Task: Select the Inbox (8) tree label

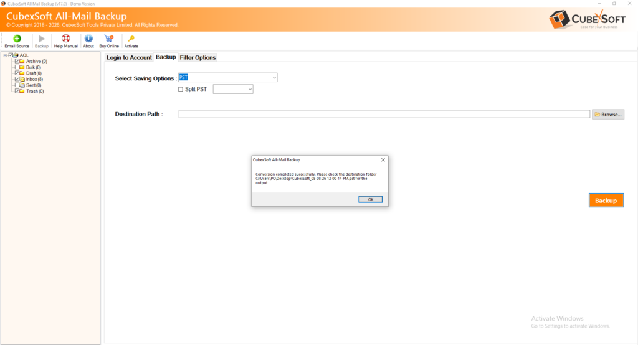Action: pos(35,79)
